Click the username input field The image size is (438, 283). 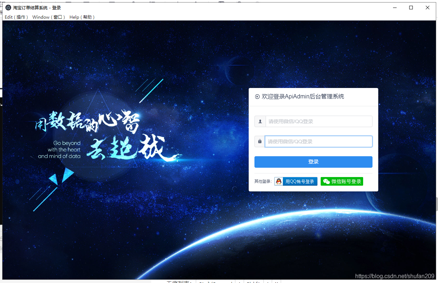click(x=319, y=121)
